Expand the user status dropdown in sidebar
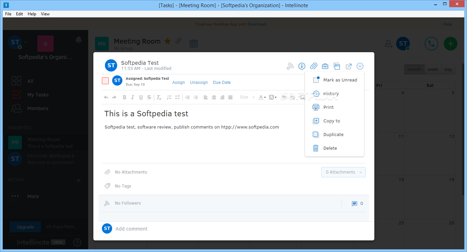 (26, 42)
